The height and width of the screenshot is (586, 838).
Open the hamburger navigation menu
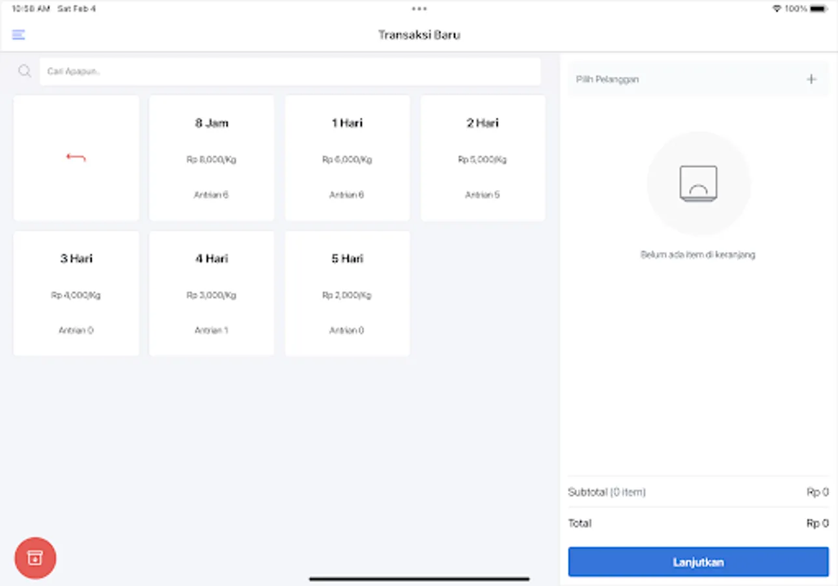tap(18, 35)
